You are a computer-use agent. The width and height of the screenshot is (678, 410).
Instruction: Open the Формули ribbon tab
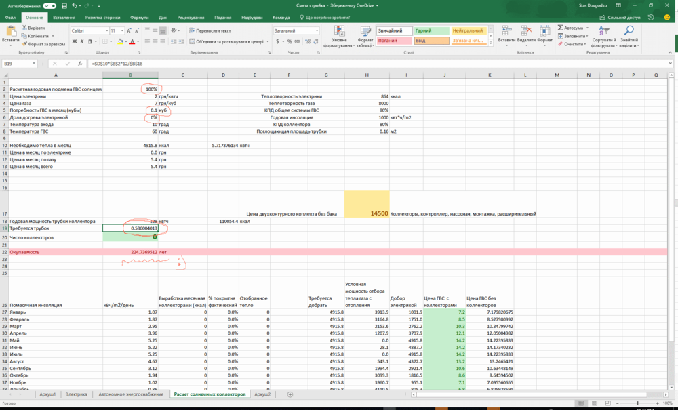(139, 18)
